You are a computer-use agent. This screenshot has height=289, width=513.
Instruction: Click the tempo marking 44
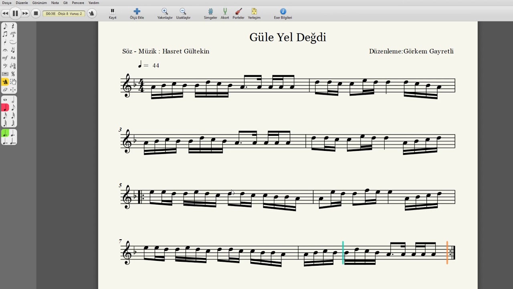[148, 65]
